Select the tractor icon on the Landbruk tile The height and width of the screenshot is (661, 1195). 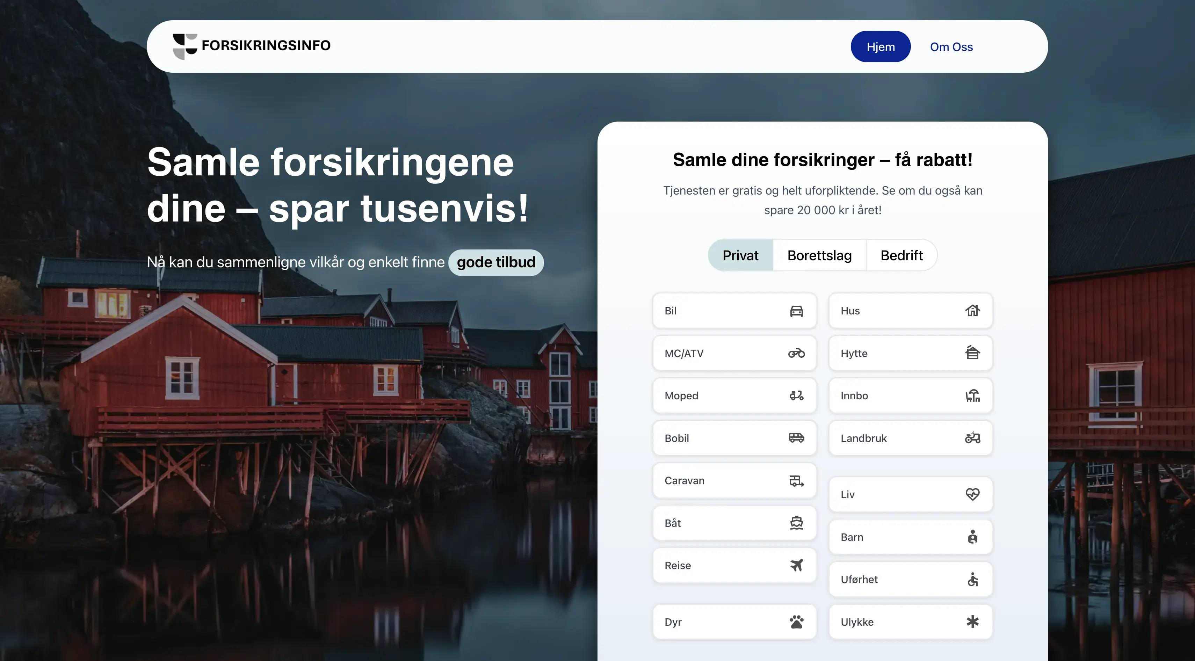pyautogui.click(x=973, y=438)
